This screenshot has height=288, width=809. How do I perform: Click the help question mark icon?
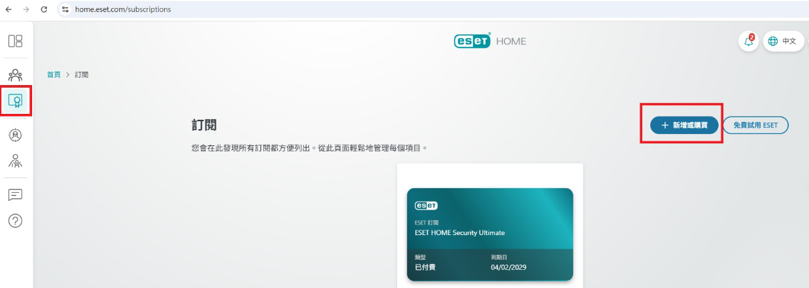(15, 220)
